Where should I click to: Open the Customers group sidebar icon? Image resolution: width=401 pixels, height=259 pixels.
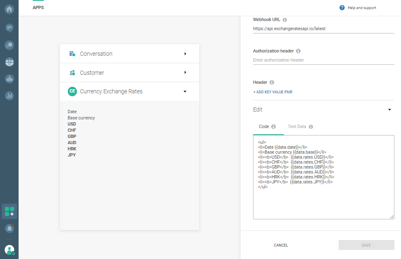[9, 62]
